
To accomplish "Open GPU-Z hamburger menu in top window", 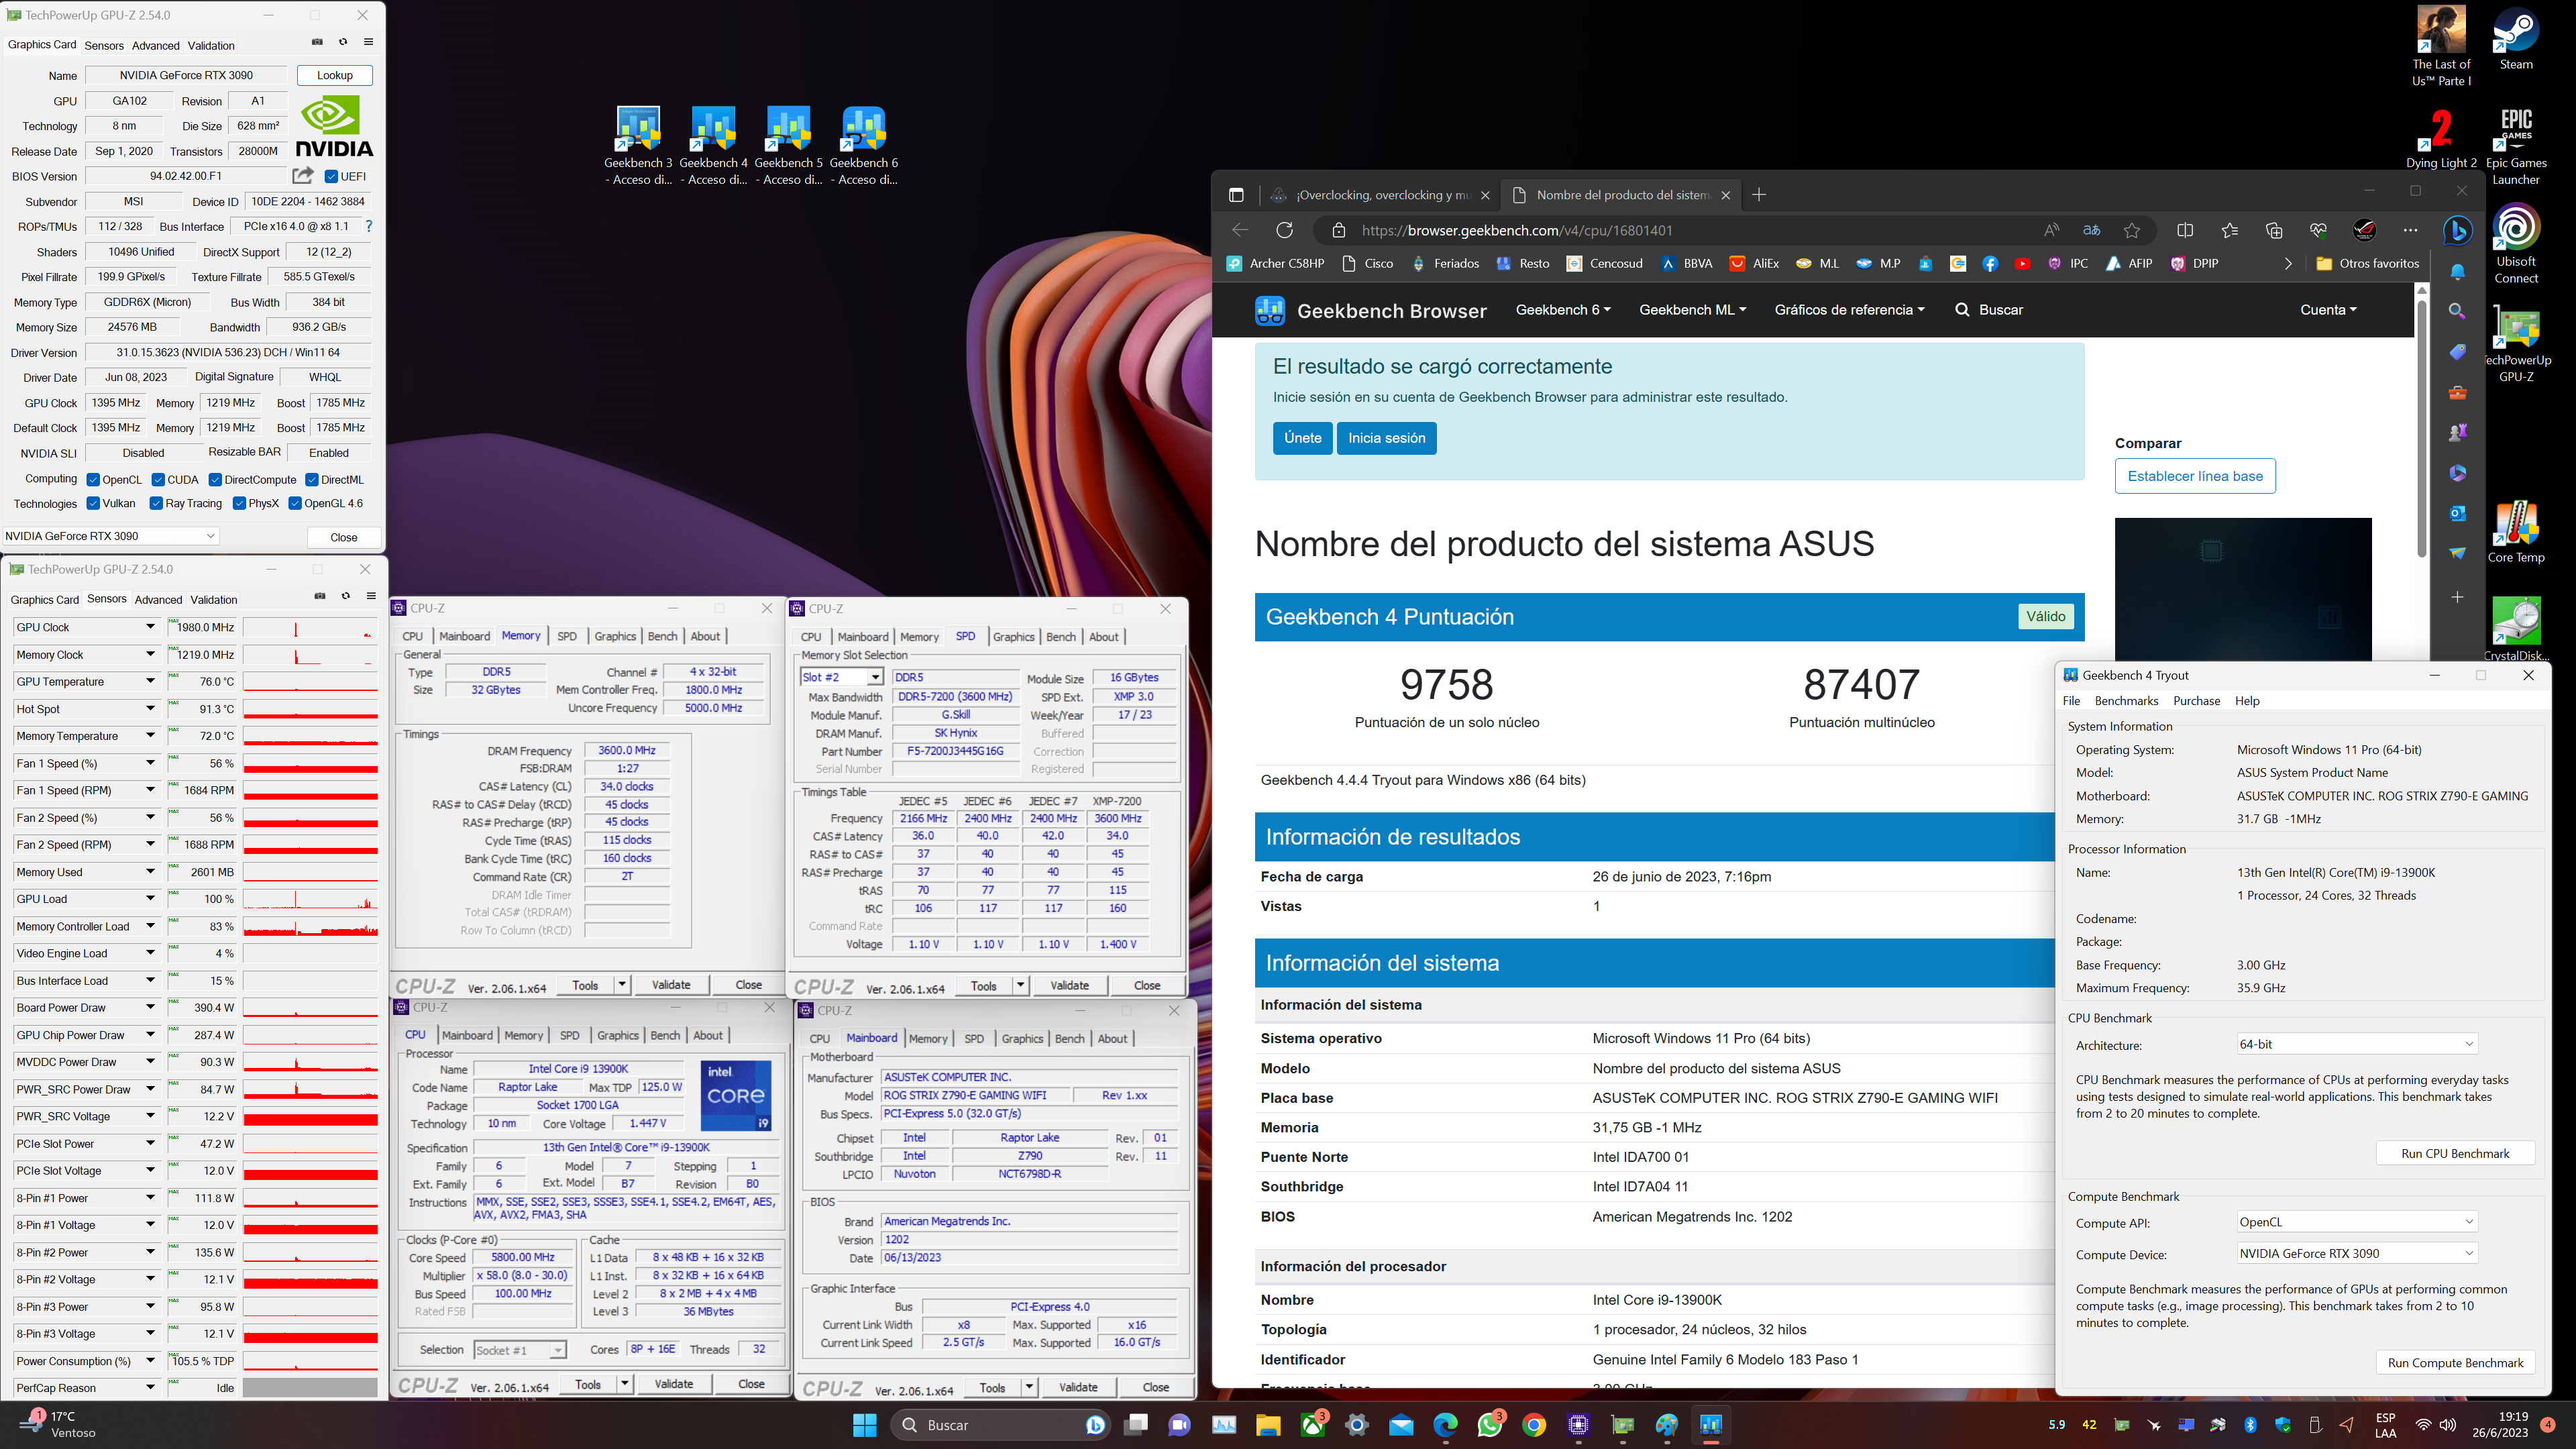I will 369,42.
